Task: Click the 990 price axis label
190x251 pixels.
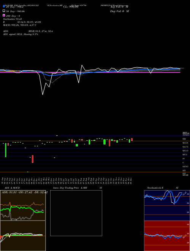Action: tap(184, 139)
